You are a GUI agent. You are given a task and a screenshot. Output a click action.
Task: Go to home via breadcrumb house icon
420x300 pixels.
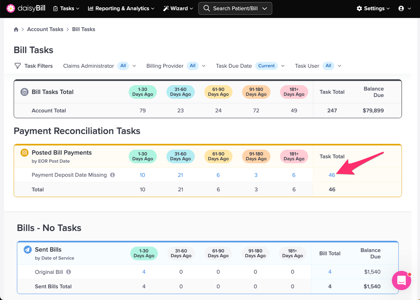(16, 29)
